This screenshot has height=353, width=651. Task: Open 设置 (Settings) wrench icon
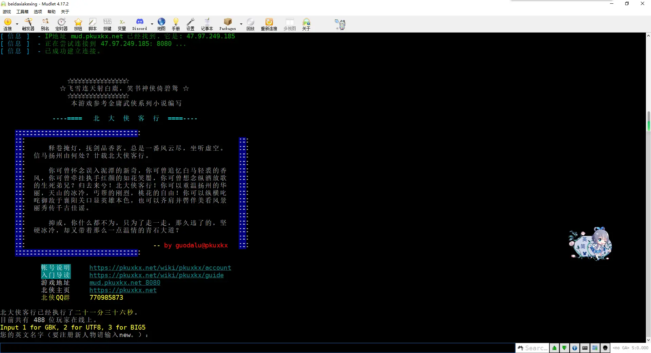point(191,24)
